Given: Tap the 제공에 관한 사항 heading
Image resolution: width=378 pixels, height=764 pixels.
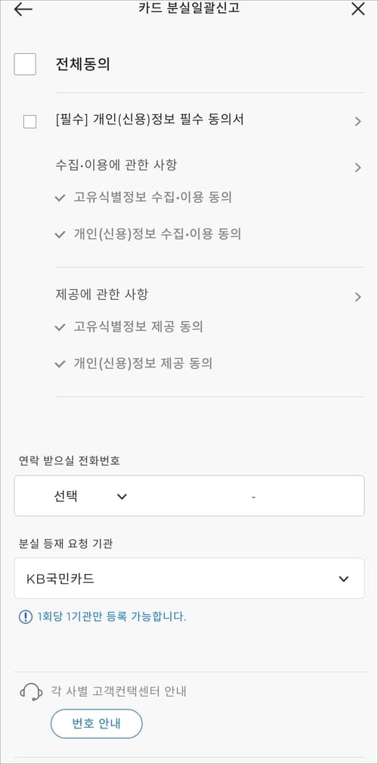Looking at the screenshot, I should (101, 295).
